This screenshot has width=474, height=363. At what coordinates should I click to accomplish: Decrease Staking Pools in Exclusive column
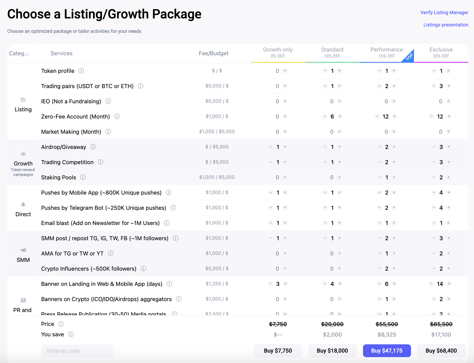pos(434,177)
